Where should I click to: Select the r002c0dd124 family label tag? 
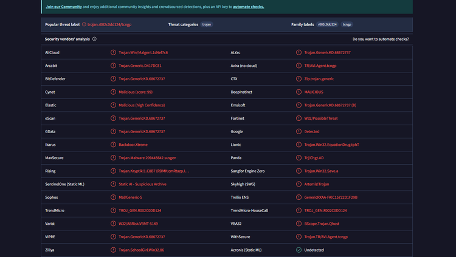click(x=327, y=24)
